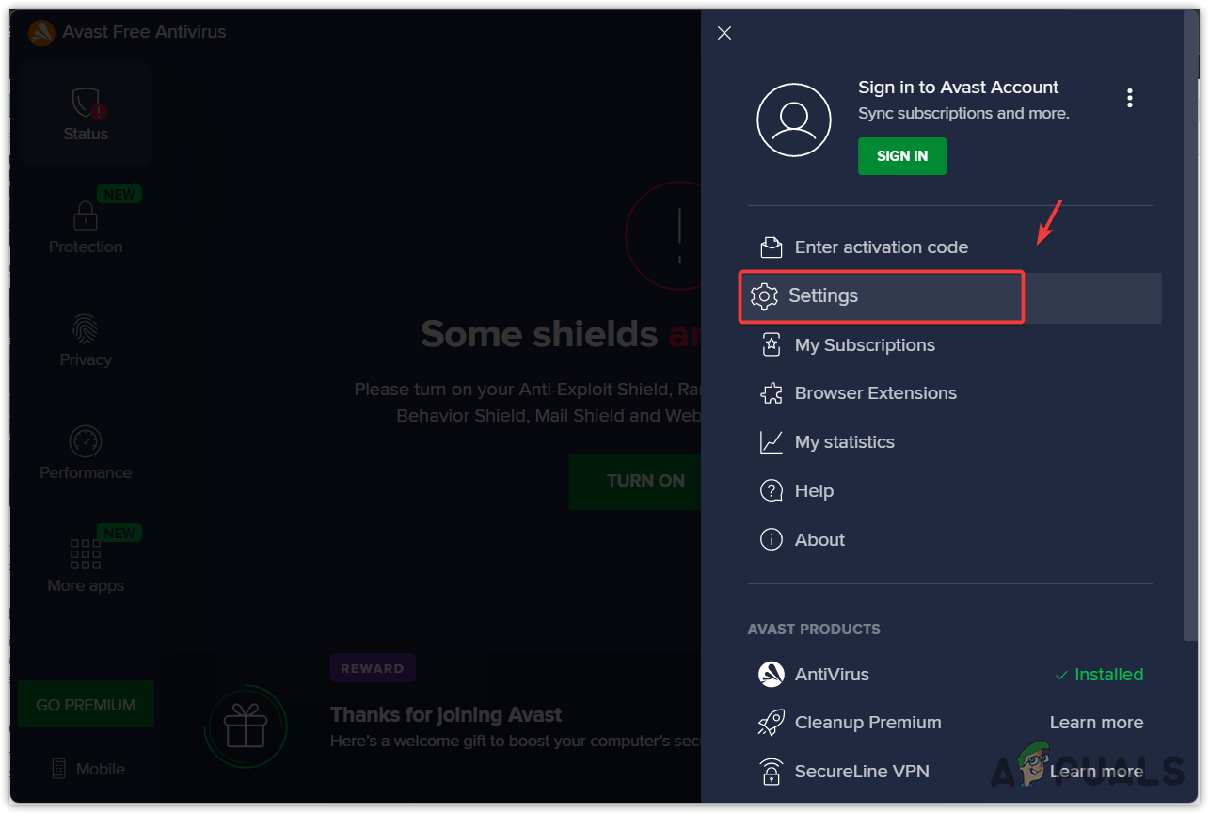Click the Cleanup Premium rocket icon
This screenshot has width=1209, height=814.
[x=772, y=723]
